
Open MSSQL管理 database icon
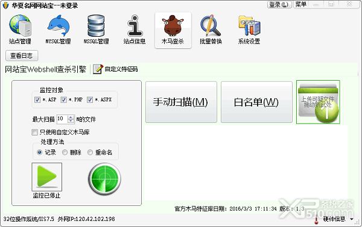pos(96,30)
